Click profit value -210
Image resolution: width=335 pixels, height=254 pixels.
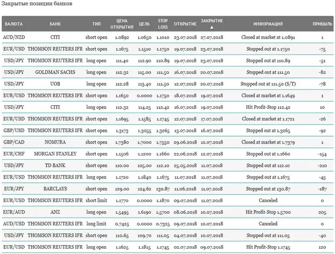pos(322,165)
